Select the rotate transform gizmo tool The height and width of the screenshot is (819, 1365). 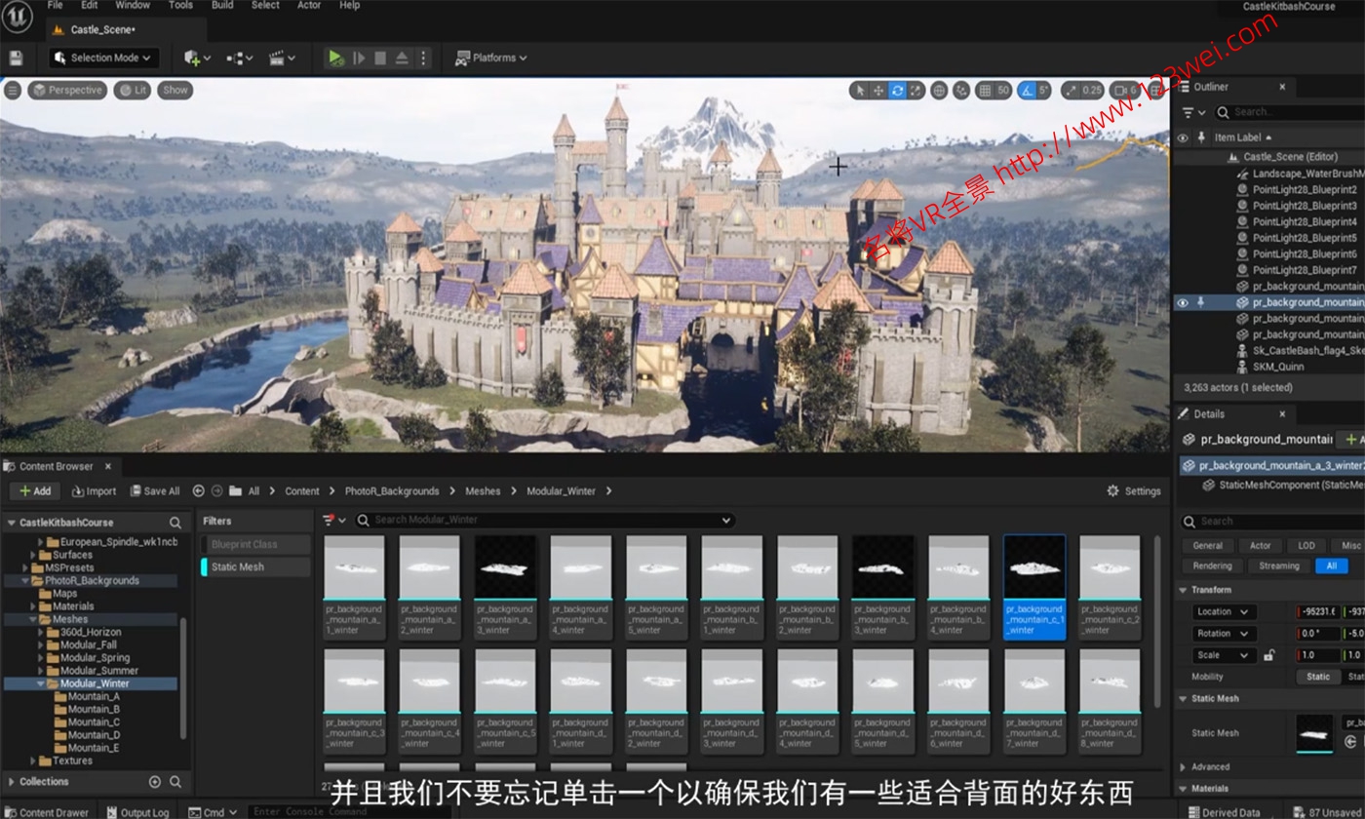(897, 91)
